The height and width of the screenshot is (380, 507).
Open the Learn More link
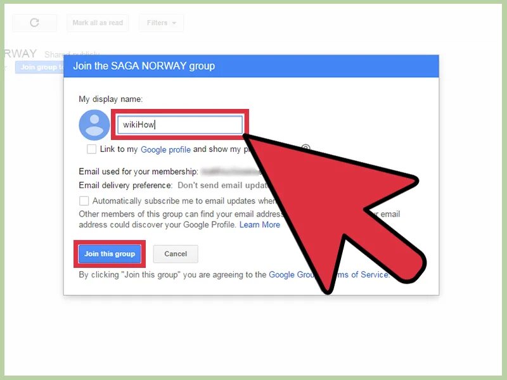(x=260, y=225)
